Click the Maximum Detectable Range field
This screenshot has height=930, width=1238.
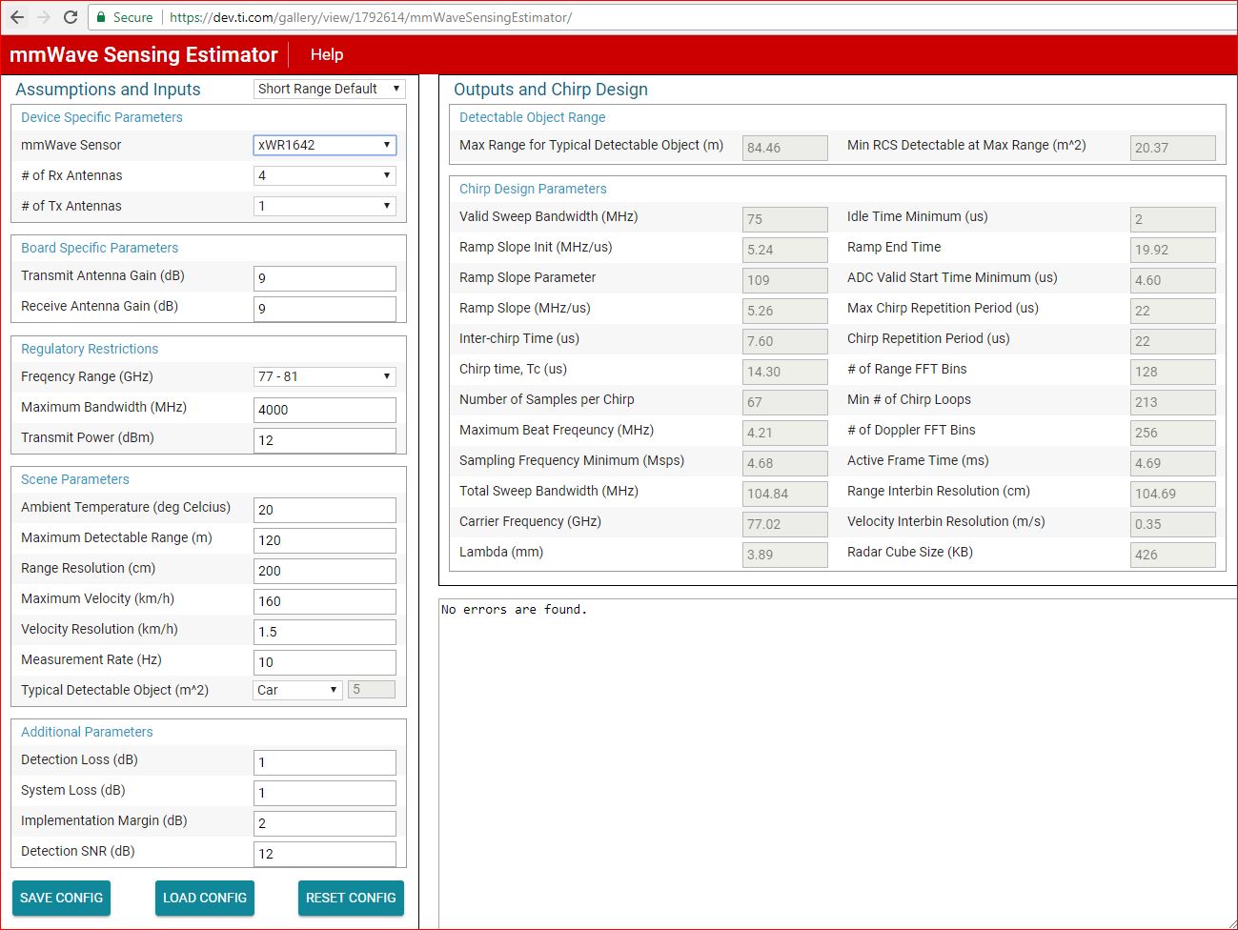point(325,540)
